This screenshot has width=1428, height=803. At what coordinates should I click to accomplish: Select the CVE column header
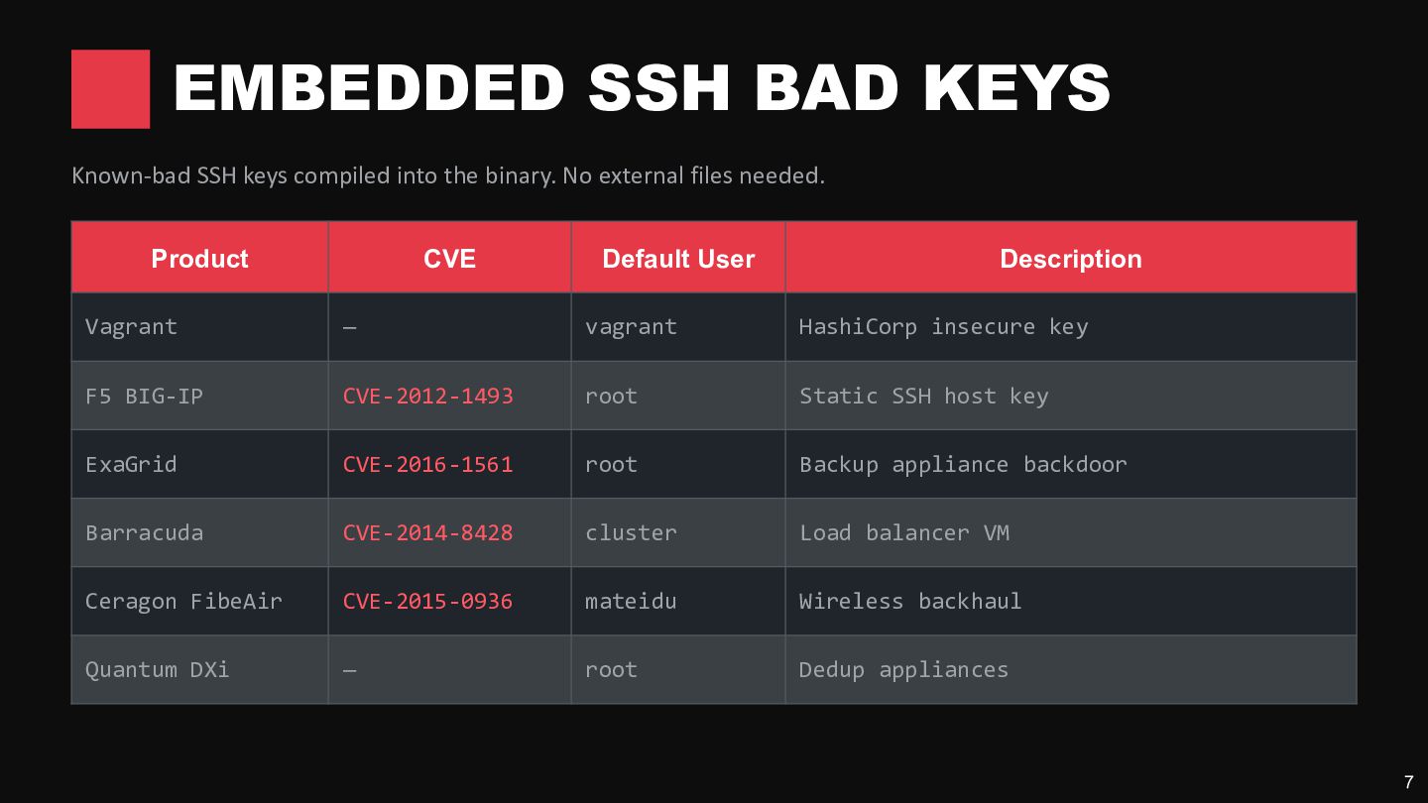449,258
